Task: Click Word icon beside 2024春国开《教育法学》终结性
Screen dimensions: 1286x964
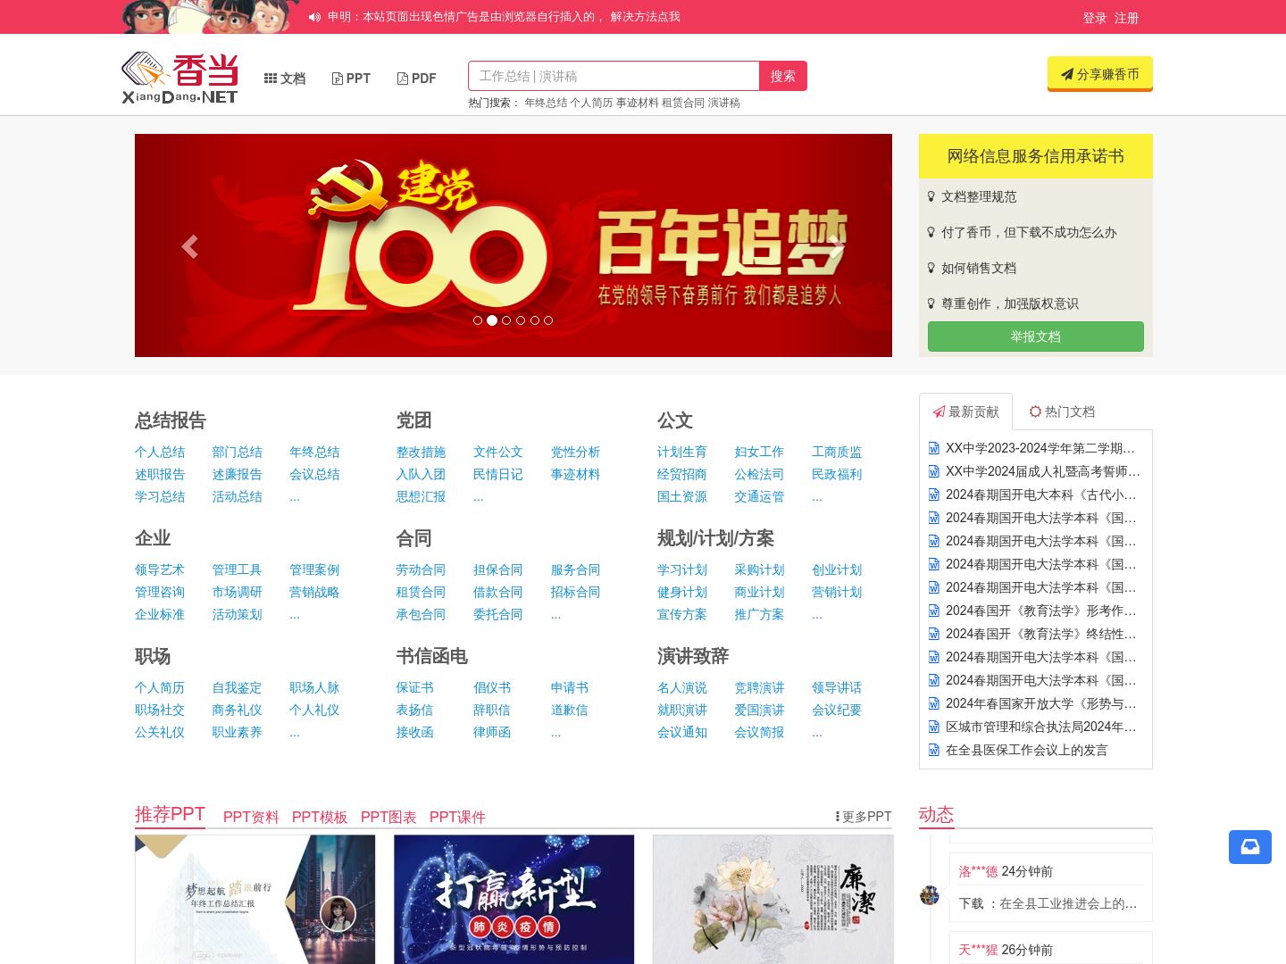Action: (934, 634)
